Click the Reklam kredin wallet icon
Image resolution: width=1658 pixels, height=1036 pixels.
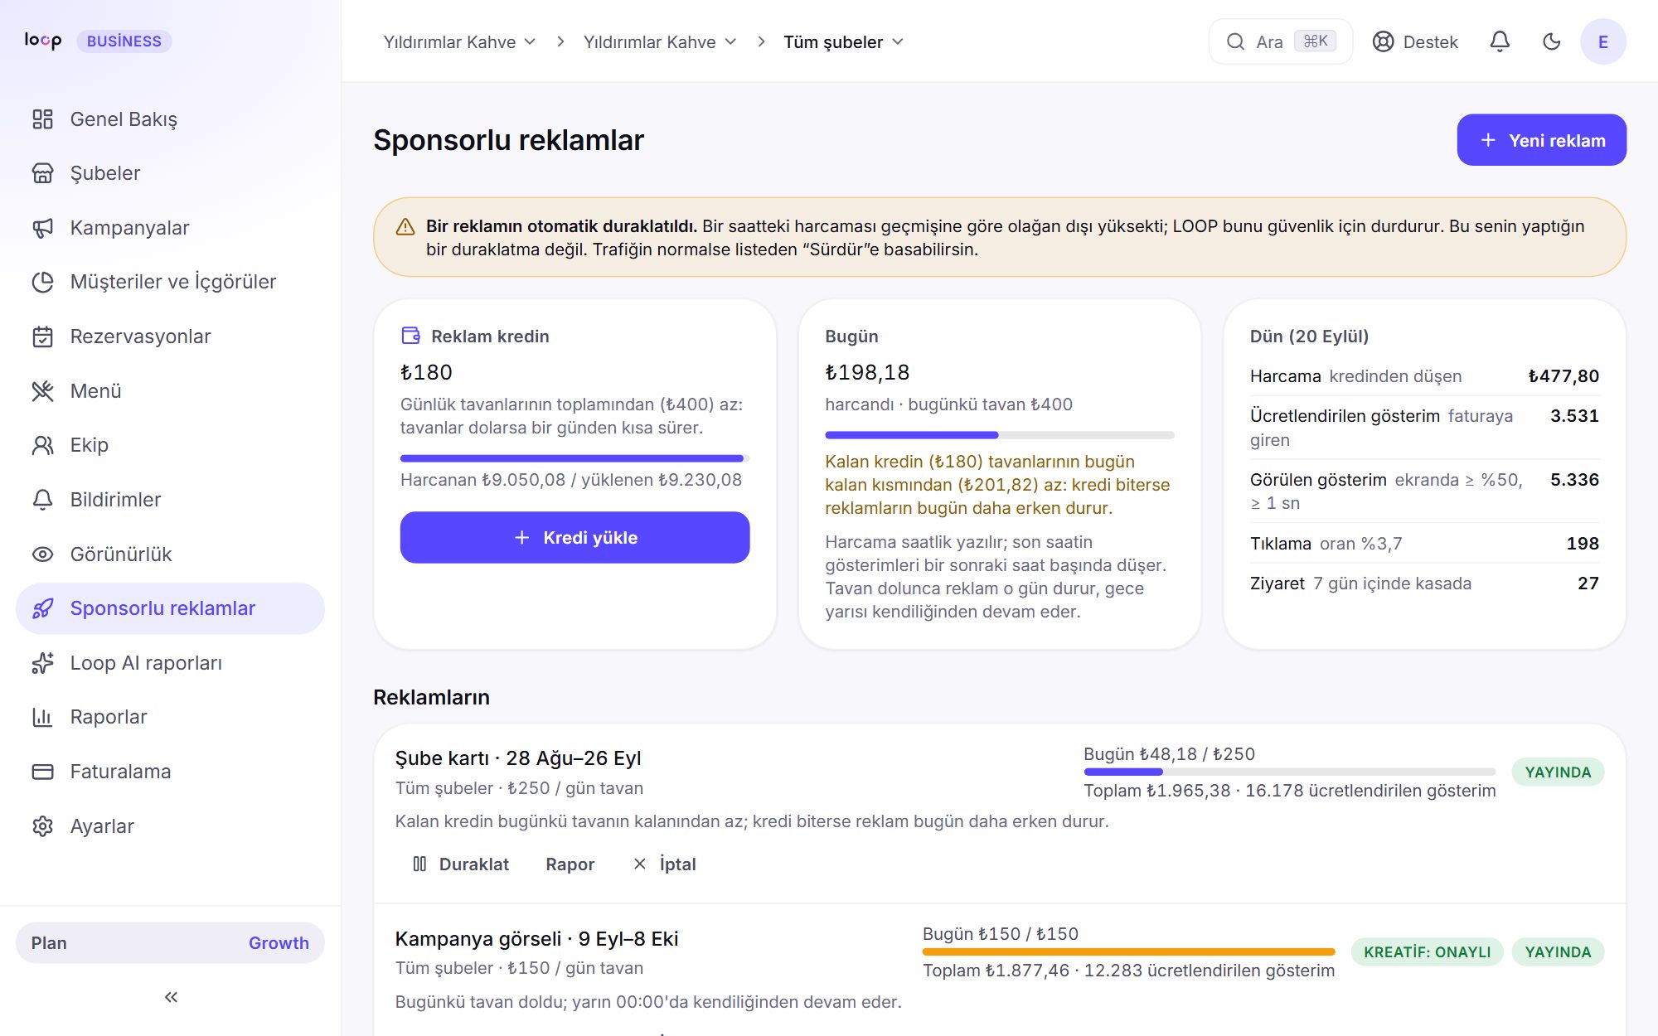(411, 336)
